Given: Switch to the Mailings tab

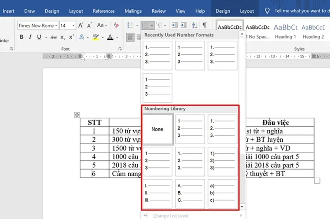Looking at the screenshot, I should 133,11.
